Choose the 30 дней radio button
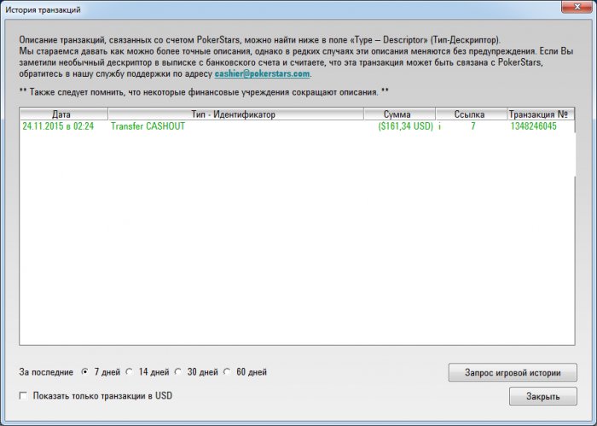Viewport: 597px width, 426px height. click(x=177, y=372)
